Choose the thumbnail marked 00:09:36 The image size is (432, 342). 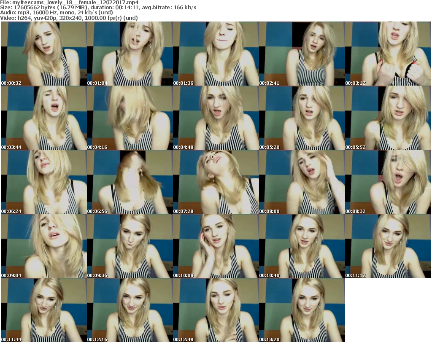pyautogui.click(x=130, y=246)
